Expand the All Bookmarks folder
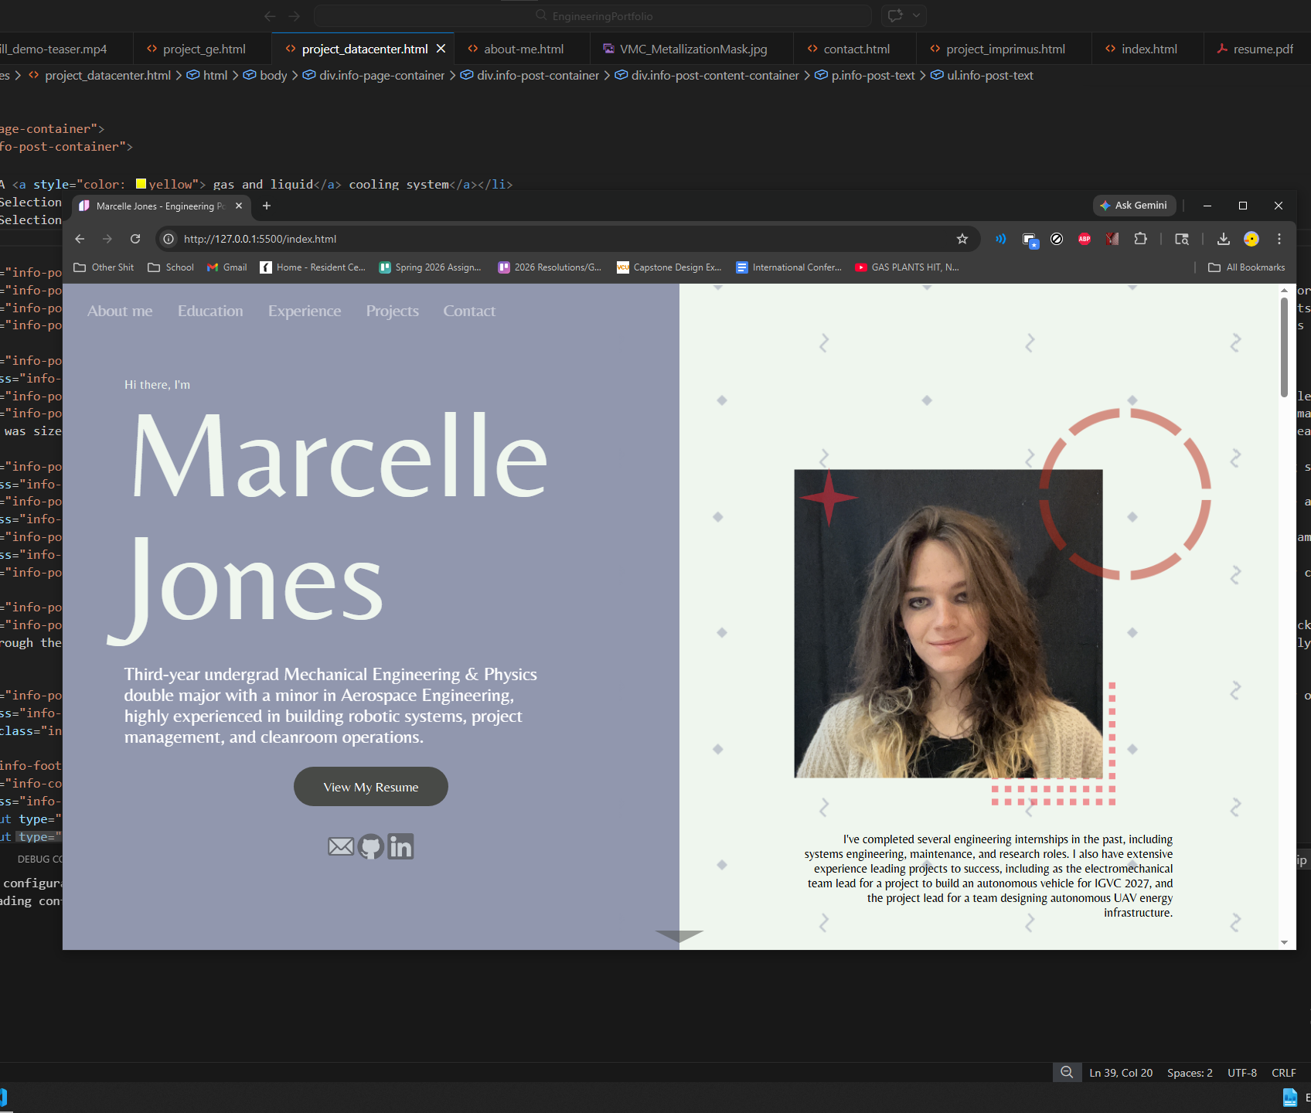Screen dimensions: 1311x1113 (x=1247, y=267)
